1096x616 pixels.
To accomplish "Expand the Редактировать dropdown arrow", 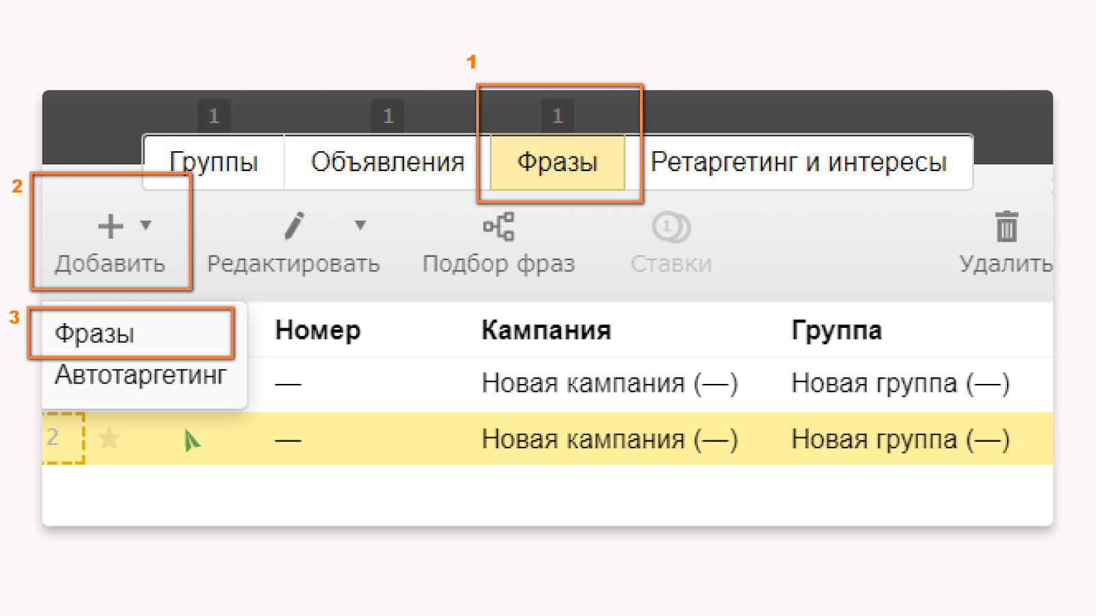I will point(360,224).
